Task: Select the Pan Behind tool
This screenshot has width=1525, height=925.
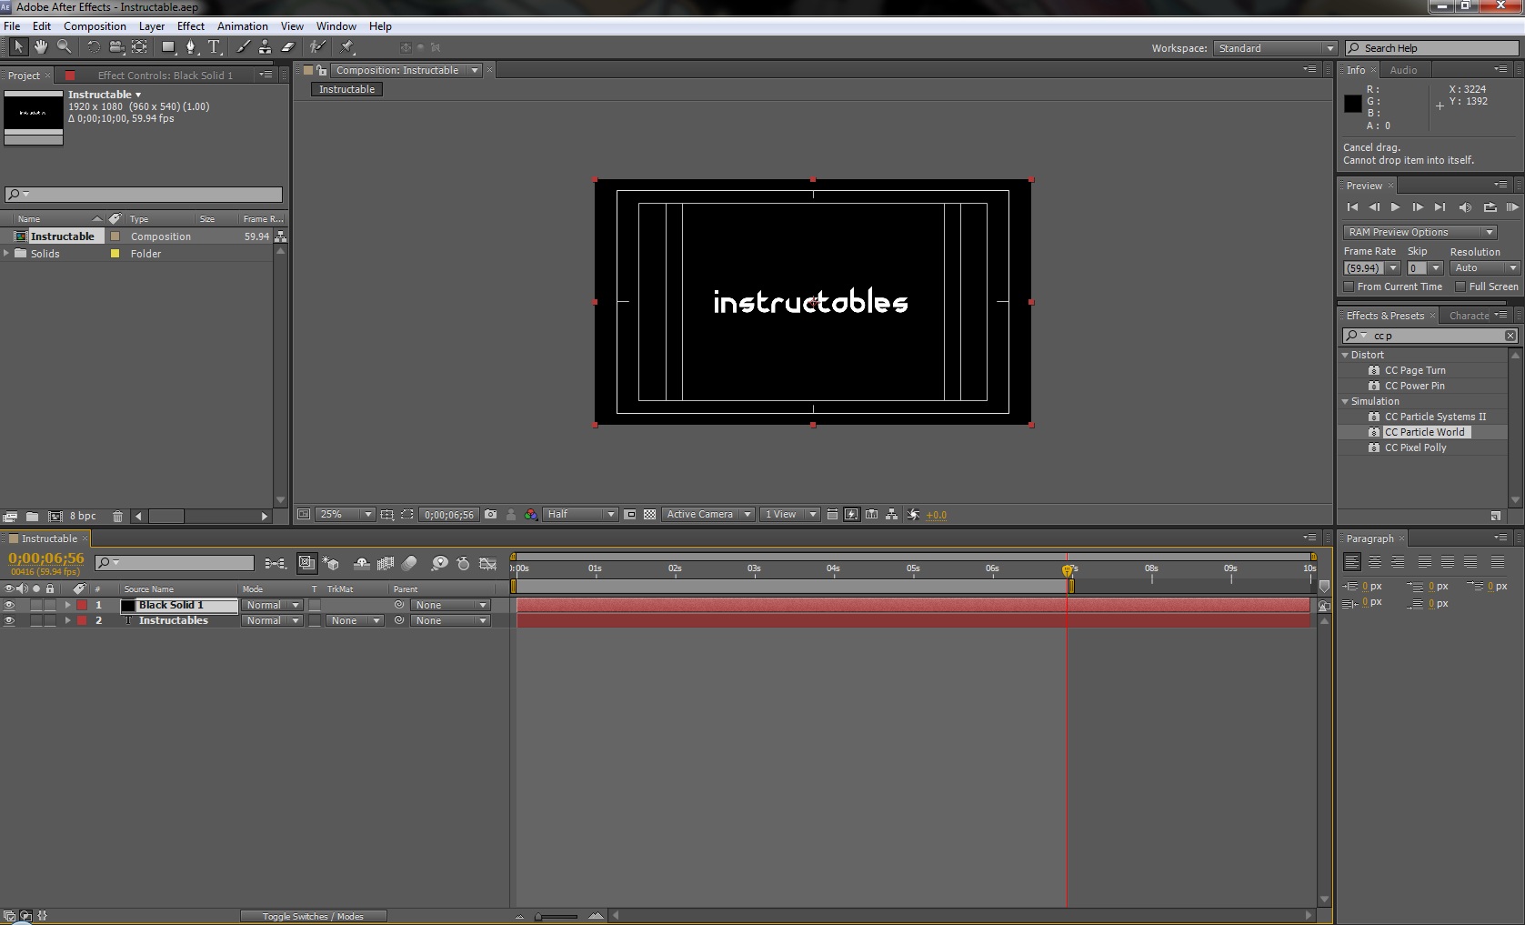Action: pos(139,46)
